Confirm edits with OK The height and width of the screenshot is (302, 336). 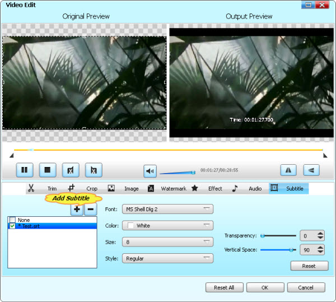[265, 287]
